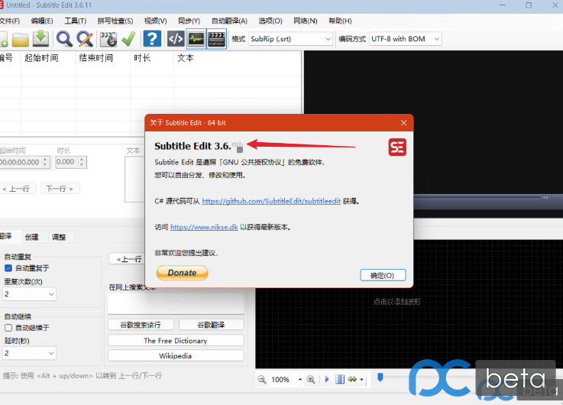Click the Donate button
This screenshot has width=563, height=405.
click(x=182, y=273)
